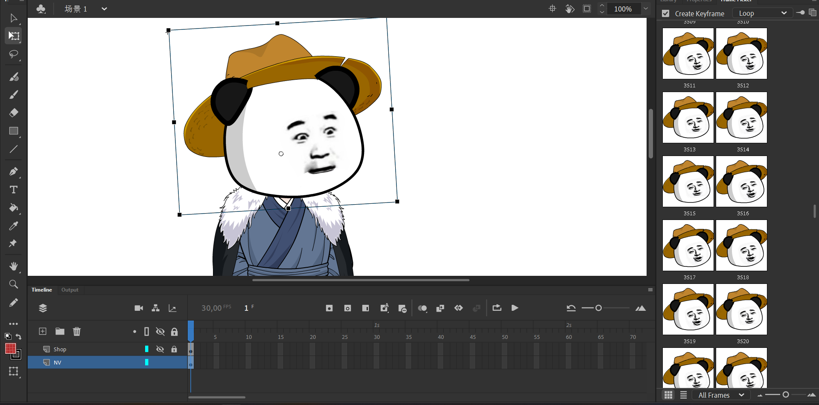
Task: Expand the All Frames filter dropdown
Action: (x=721, y=395)
